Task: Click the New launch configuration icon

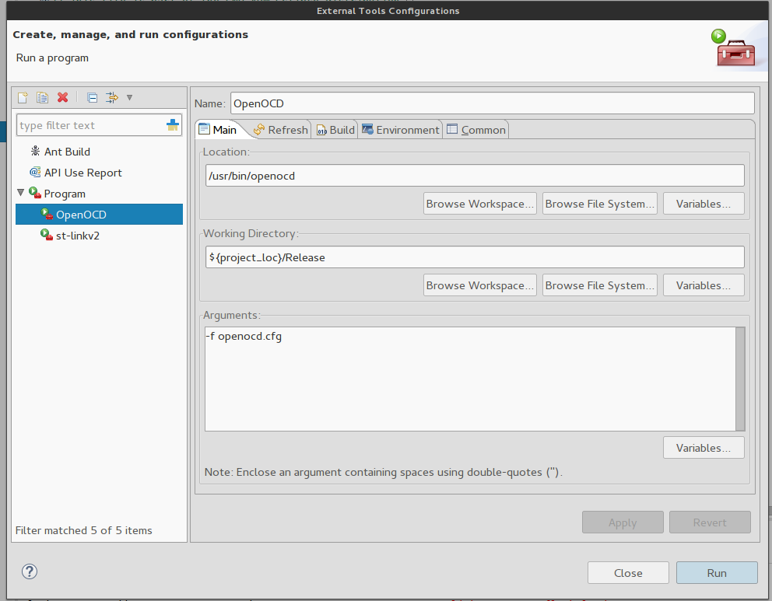Action: [23, 97]
